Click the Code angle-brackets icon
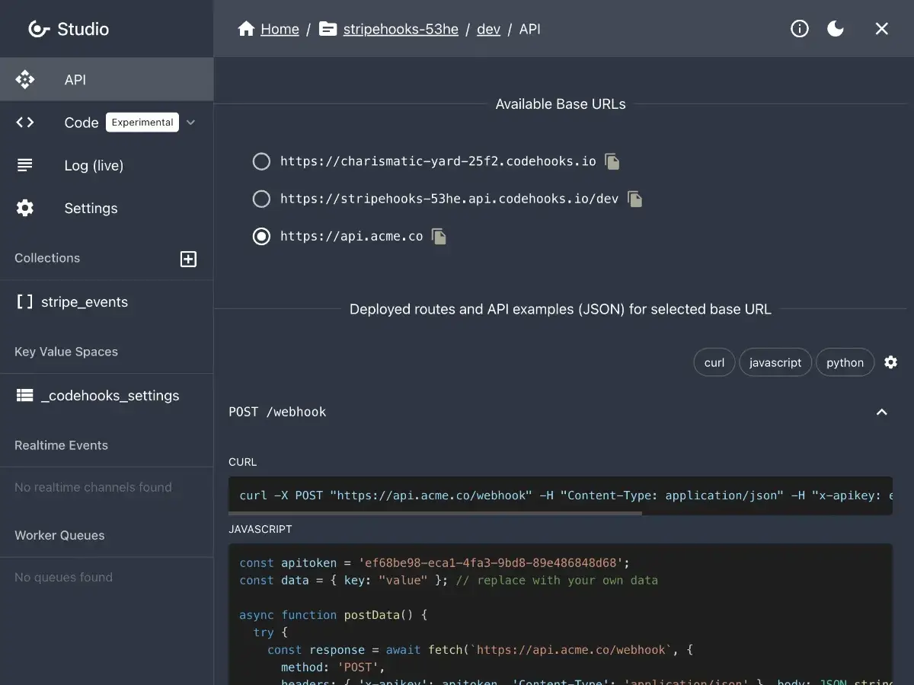The width and height of the screenshot is (914, 685). click(25, 123)
